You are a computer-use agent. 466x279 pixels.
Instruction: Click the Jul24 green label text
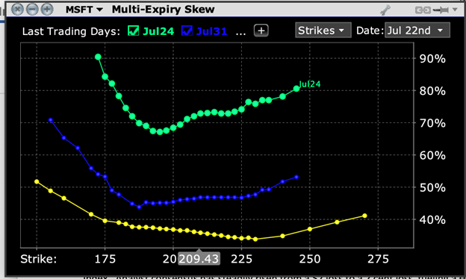click(x=158, y=31)
